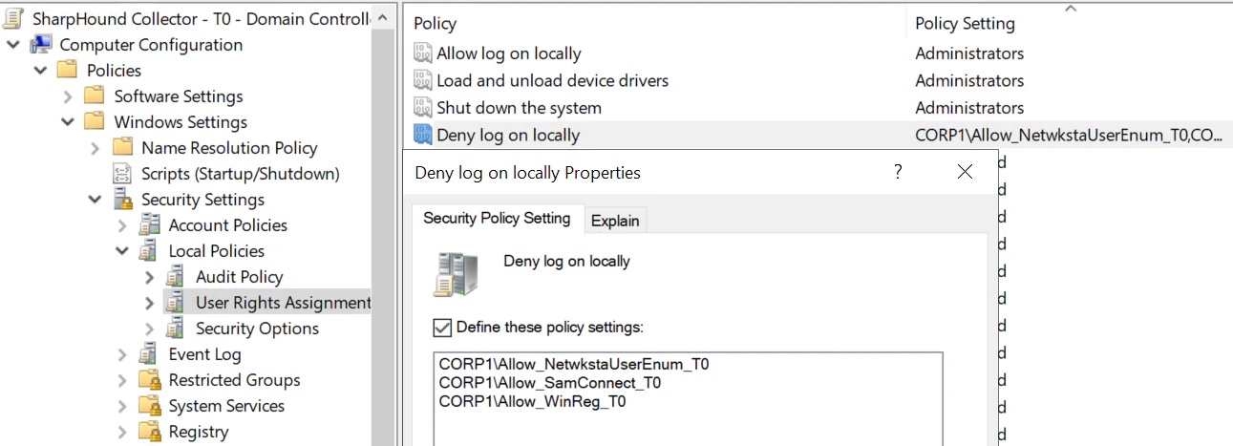Expand the Registry node

pos(121,432)
